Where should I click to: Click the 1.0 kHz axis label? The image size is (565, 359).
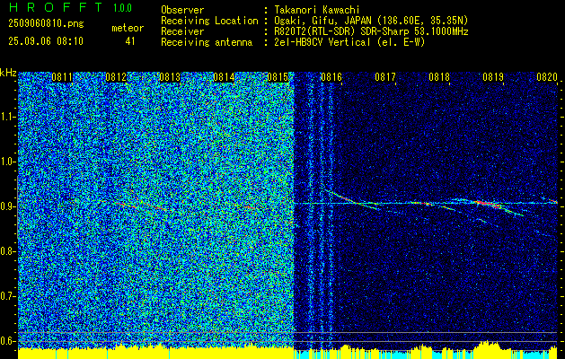pyautogui.click(x=8, y=162)
